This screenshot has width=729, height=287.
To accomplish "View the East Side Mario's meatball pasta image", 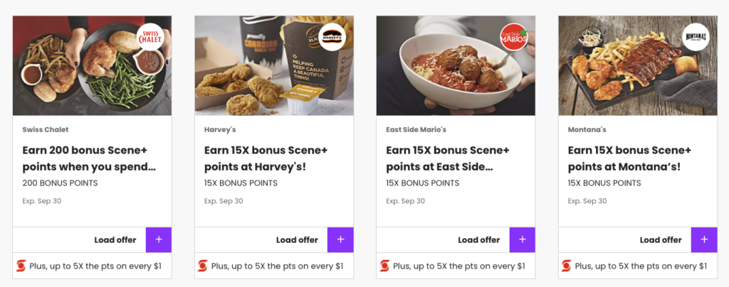I will click(x=456, y=66).
